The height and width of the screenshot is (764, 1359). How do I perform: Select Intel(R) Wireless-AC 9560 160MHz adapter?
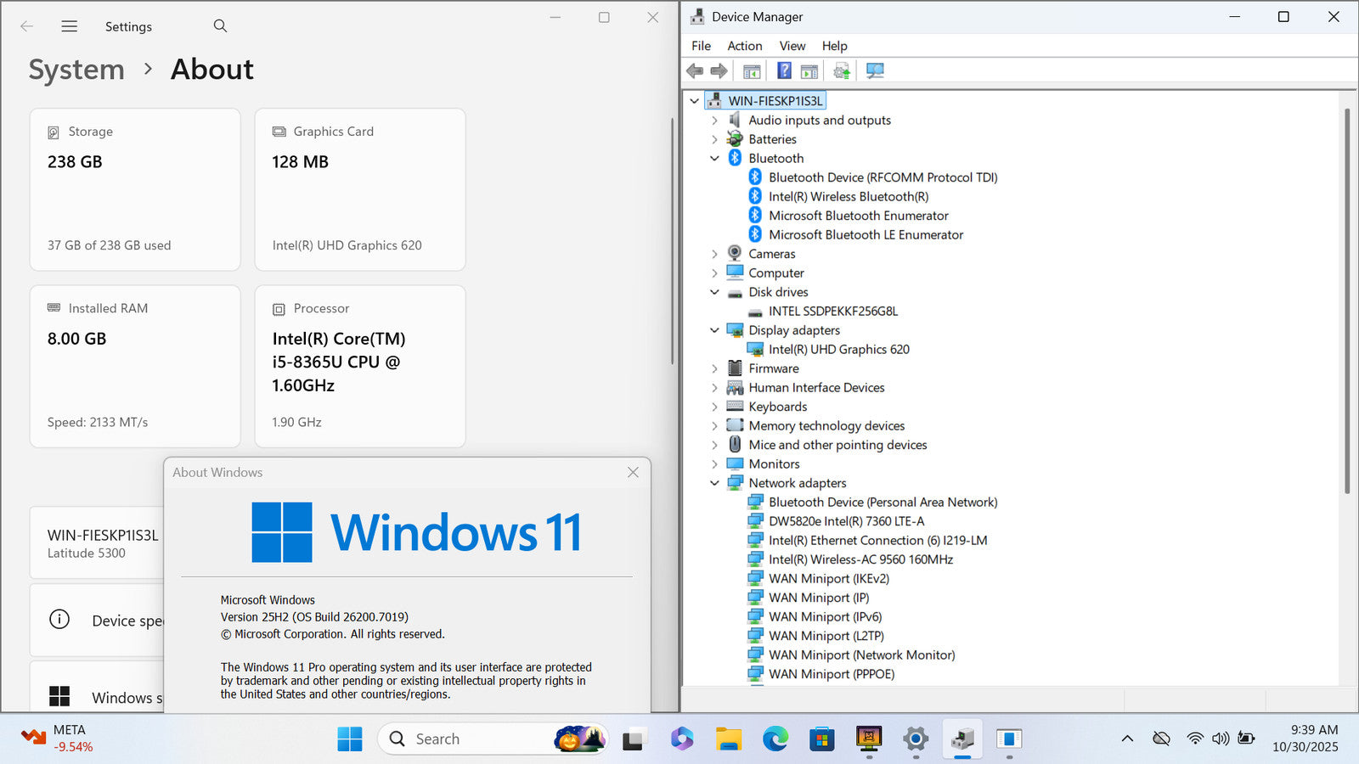(x=860, y=559)
